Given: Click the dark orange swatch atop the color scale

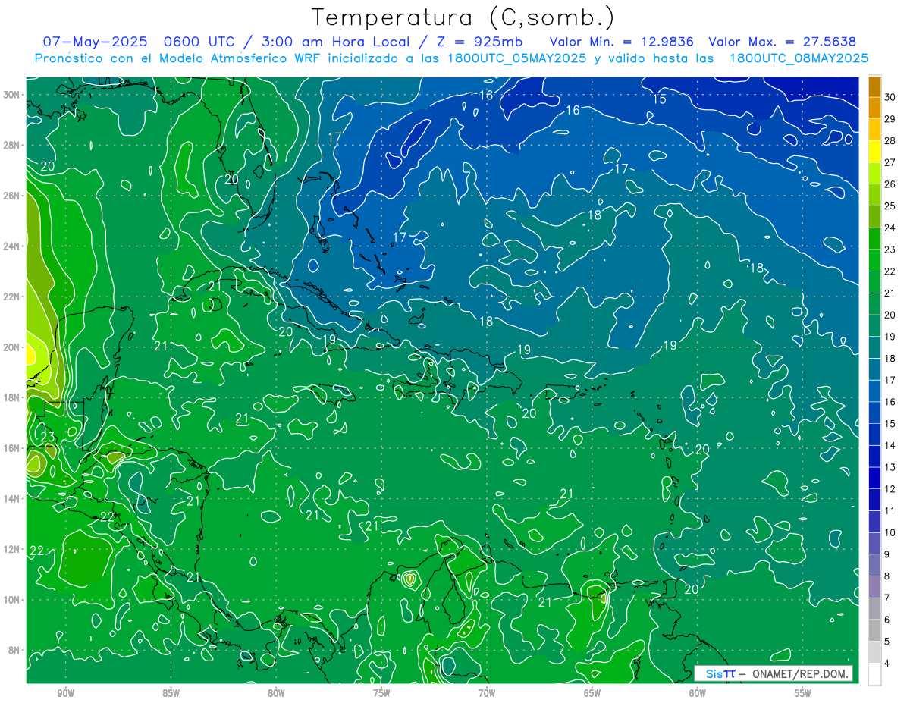Looking at the screenshot, I should coord(874,86).
